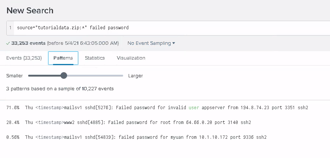
Task: Open the Statistics tab
Action: (95, 58)
